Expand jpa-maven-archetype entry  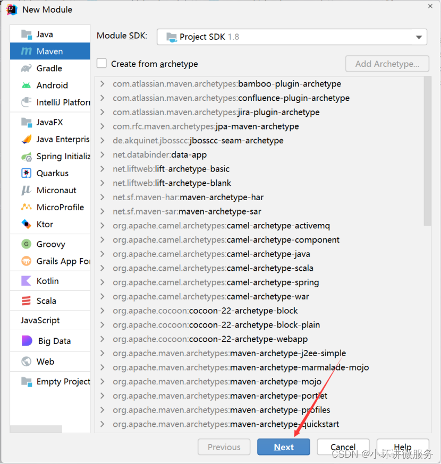click(103, 126)
